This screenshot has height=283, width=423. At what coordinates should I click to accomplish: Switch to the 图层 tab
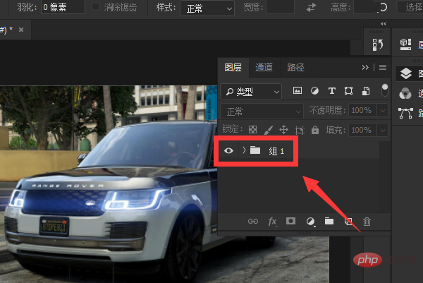pyautogui.click(x=233, y=67)
